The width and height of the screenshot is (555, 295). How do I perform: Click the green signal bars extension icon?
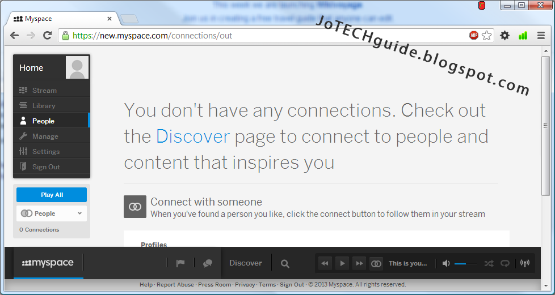pyautogui.click(x=523, y=35)
